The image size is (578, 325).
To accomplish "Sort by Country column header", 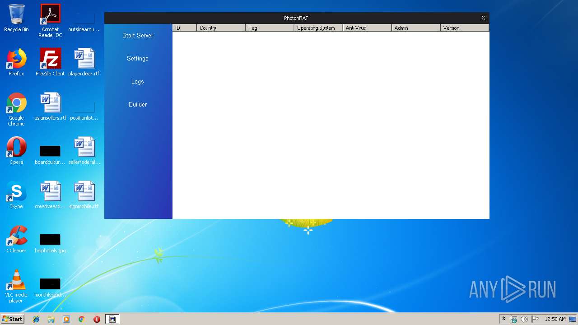I will coord(221,28).
